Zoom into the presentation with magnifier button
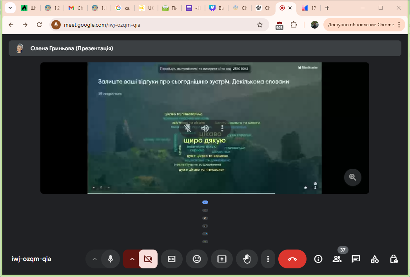The width and height of the screenshot is (410, 277). [x=352, y=177]
